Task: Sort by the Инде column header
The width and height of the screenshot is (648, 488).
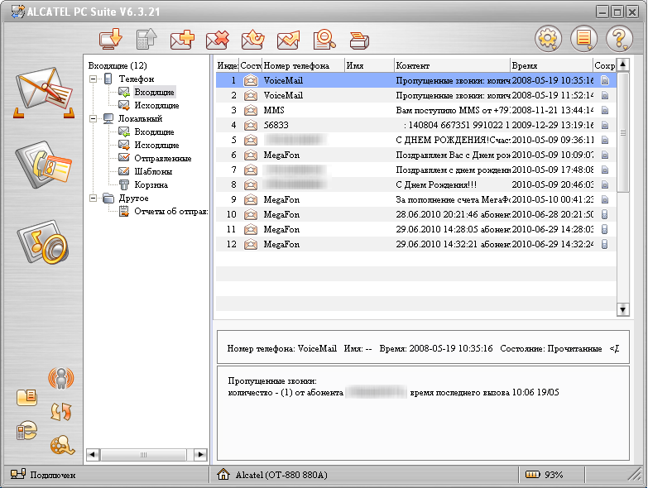Action: (228, 65)
